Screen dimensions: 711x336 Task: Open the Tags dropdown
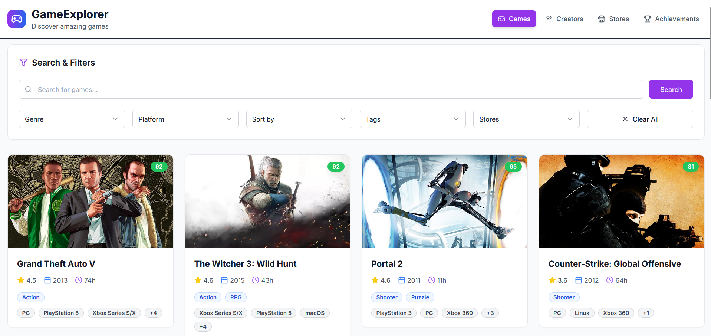(x=413, y=119)
